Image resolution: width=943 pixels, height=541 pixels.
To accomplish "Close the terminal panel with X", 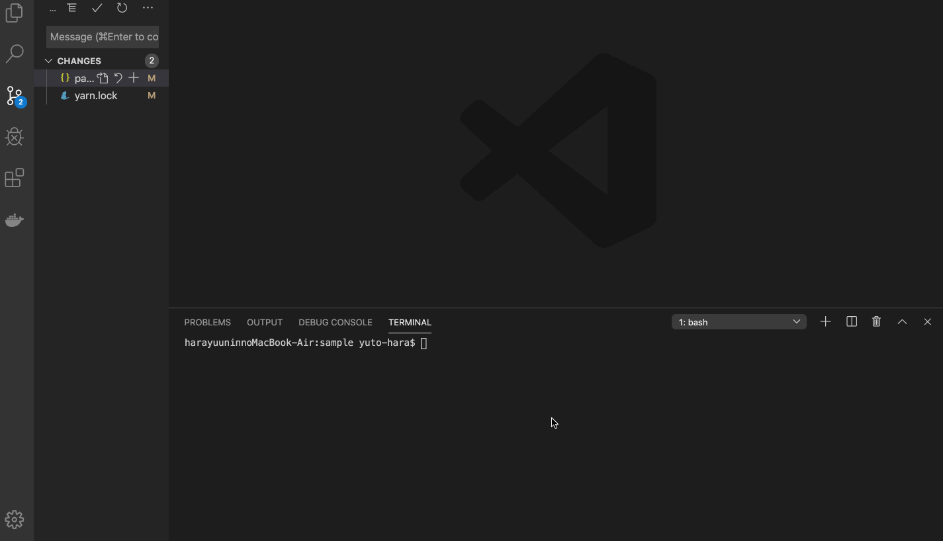I will point(927,321).
